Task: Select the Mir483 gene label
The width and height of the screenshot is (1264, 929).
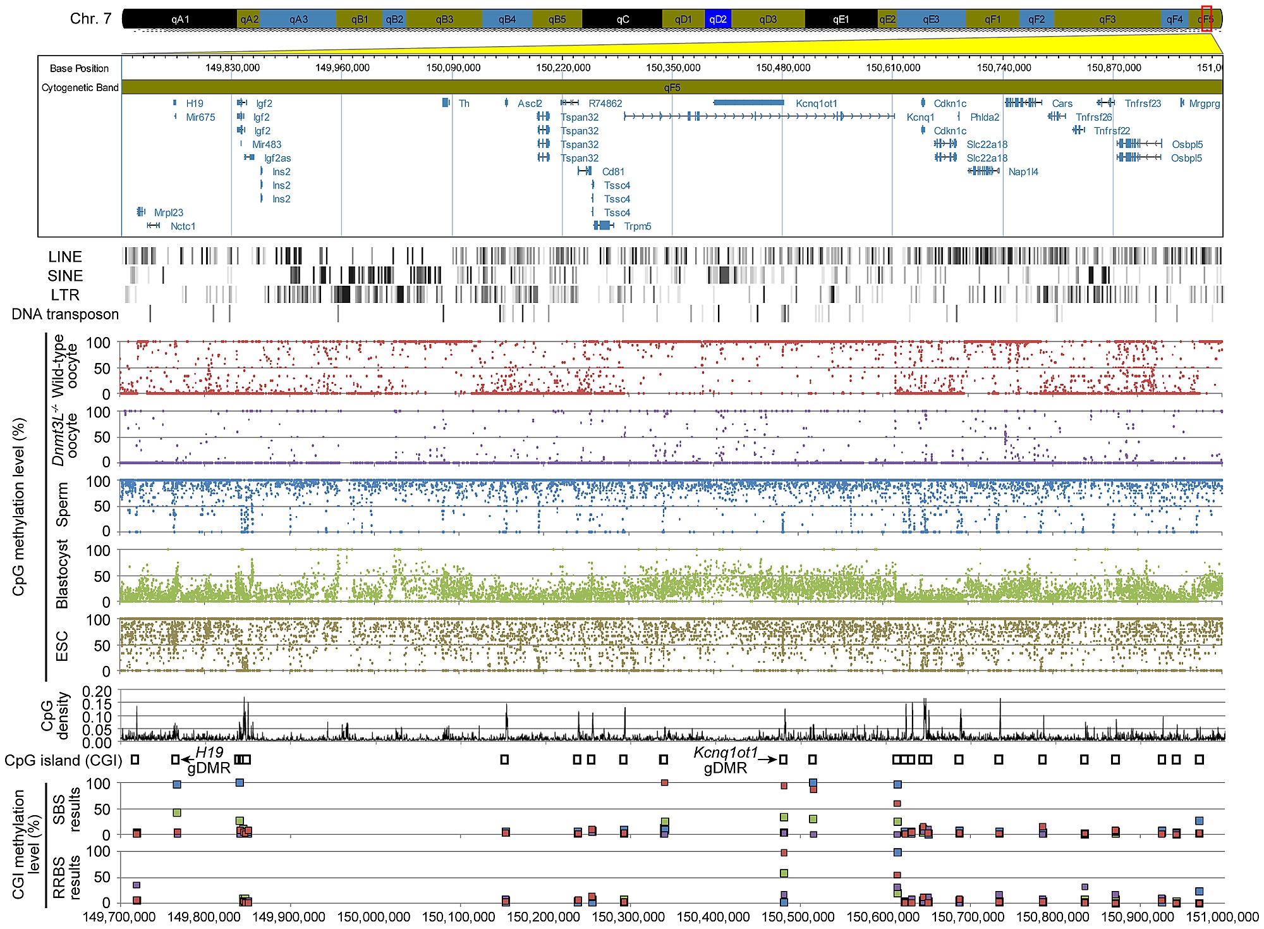Action: (267, 144)
